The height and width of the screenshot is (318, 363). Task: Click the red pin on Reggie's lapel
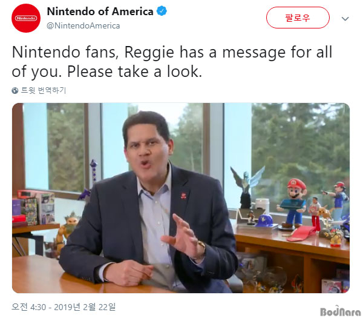(183, 195)
